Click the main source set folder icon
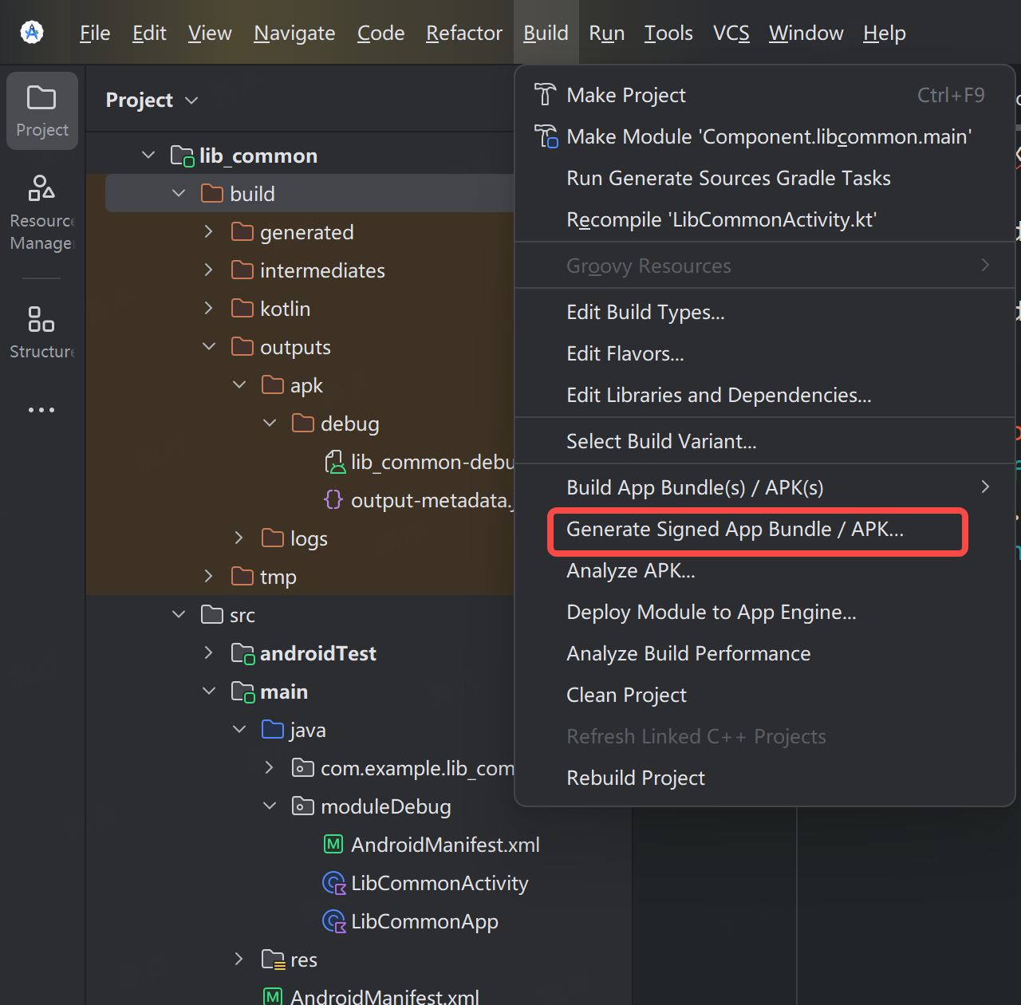The height and width of the screenshot is (1005, 1021). coord(243,692)
